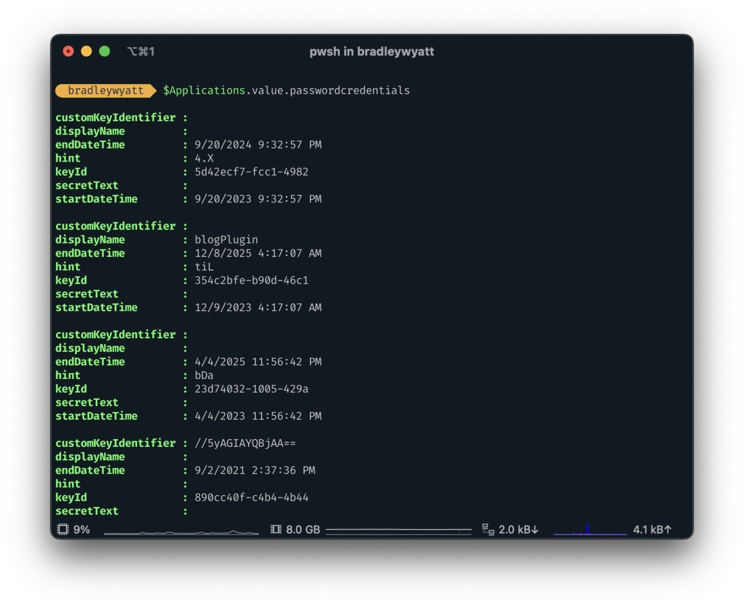This screenshot has height=606, width=744.
Task: Click customKeyIdentifier value //5yAGIAYQBjAA==
Action: coord(245,443)
